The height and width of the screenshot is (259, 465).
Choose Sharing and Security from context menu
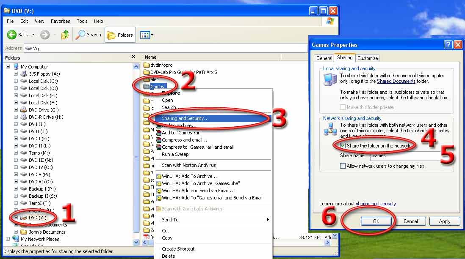click(x=185, y=118)
